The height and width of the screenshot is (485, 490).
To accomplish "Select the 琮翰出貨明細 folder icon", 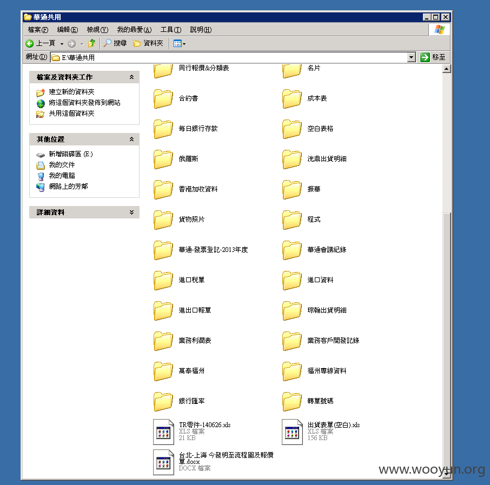I will (x=292, y=310).
